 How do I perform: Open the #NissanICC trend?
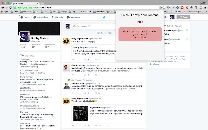tap(25, 95)
